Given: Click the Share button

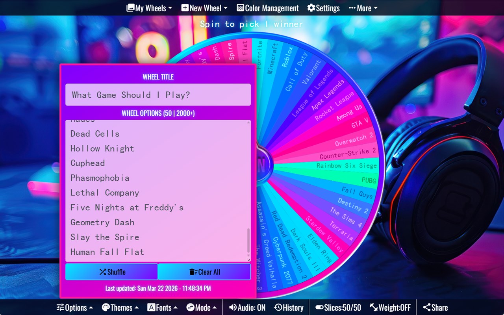Looking at the screenshot, I should [x=435, y=308].
